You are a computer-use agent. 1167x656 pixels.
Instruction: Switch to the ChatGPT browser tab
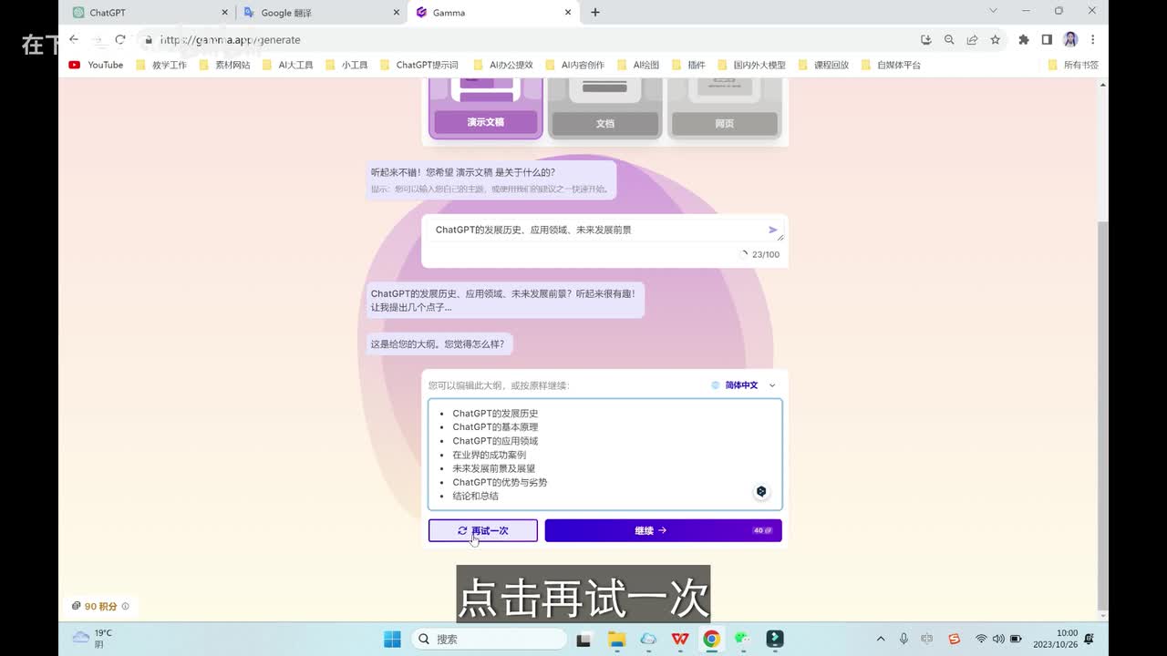tap(146, 13)
